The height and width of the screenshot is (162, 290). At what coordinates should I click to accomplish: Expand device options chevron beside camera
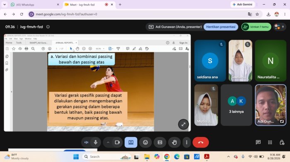click(108, 142)
